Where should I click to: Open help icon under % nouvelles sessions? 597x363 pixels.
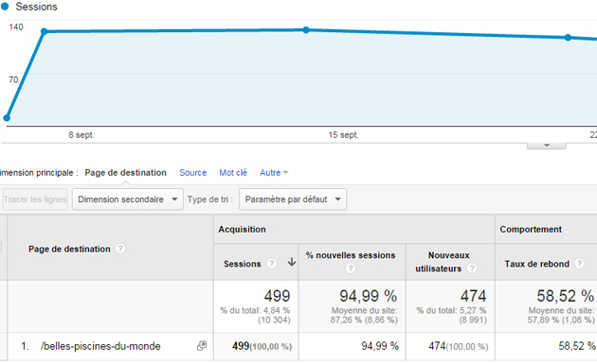point(351,268)
